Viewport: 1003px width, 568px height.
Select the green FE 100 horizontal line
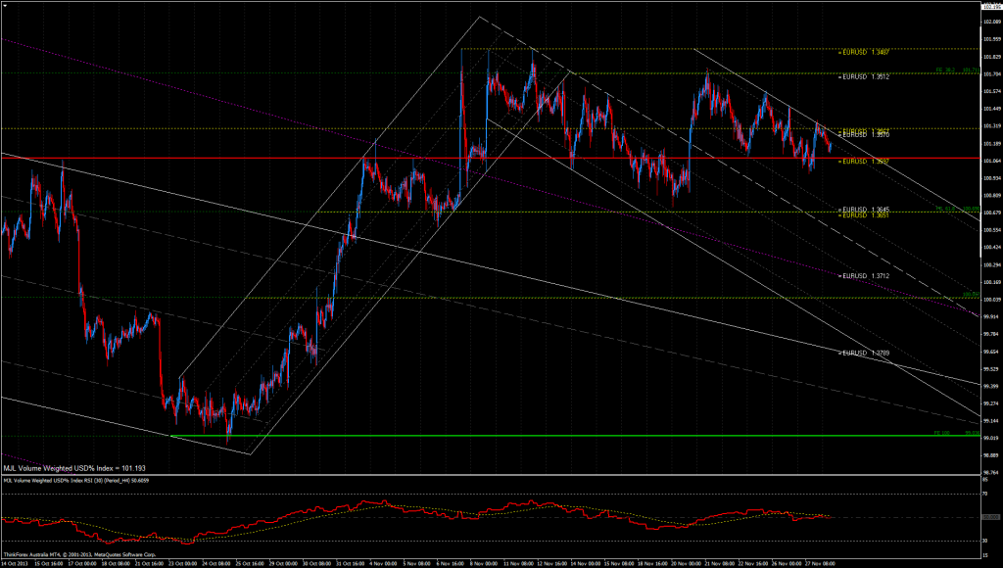(x=574, y=436)
